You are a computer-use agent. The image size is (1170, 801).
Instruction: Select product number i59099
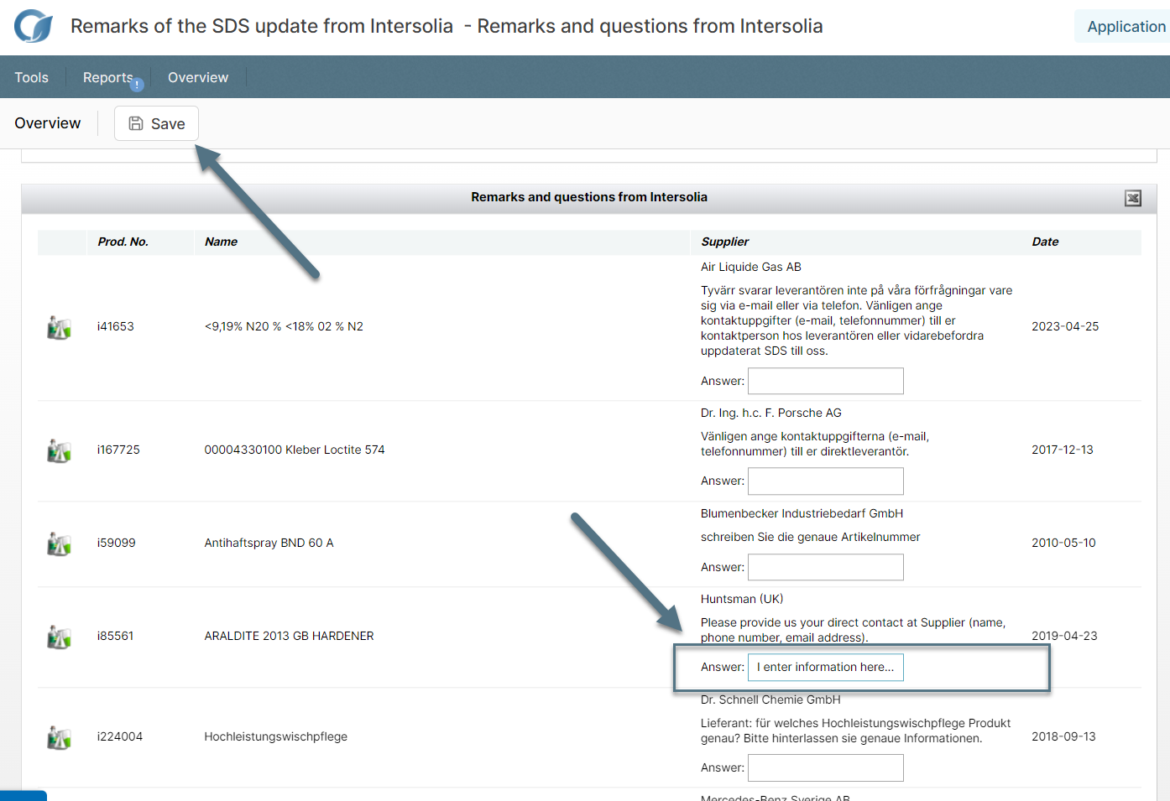(116, 543)
